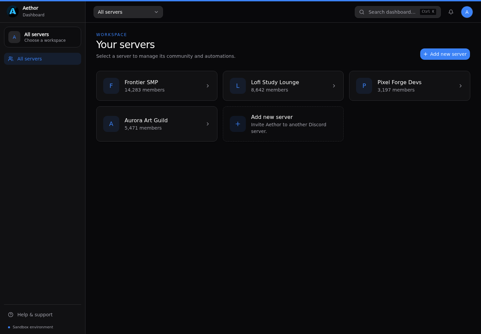This screenshot has width=481, height=334.
Task: Click the blue Add new server button
Action: pos(445,54)
